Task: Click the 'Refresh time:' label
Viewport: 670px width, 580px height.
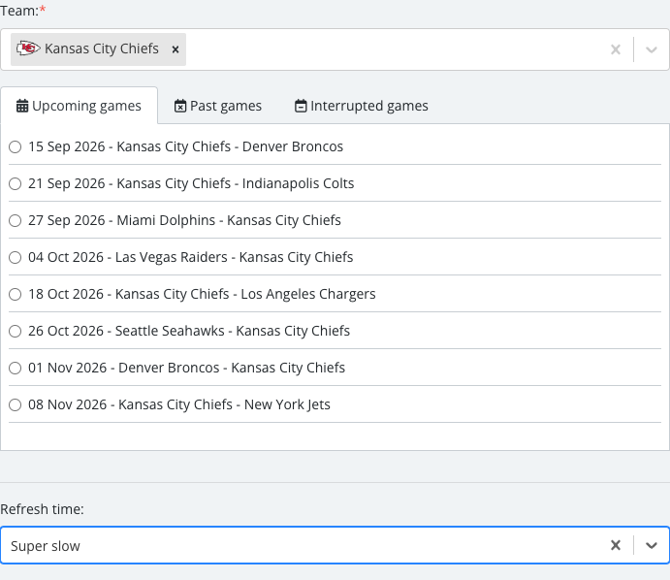Action: (42, 509)
